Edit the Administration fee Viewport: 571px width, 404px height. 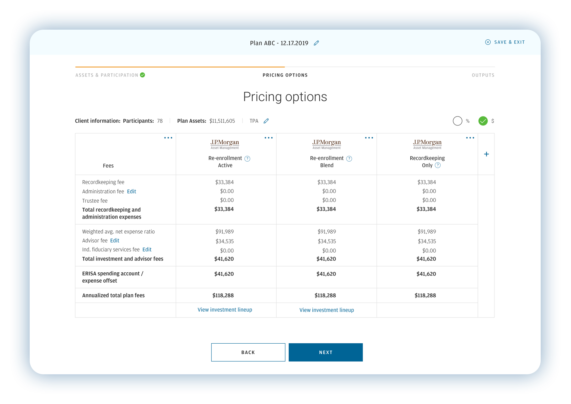[131, 191]
